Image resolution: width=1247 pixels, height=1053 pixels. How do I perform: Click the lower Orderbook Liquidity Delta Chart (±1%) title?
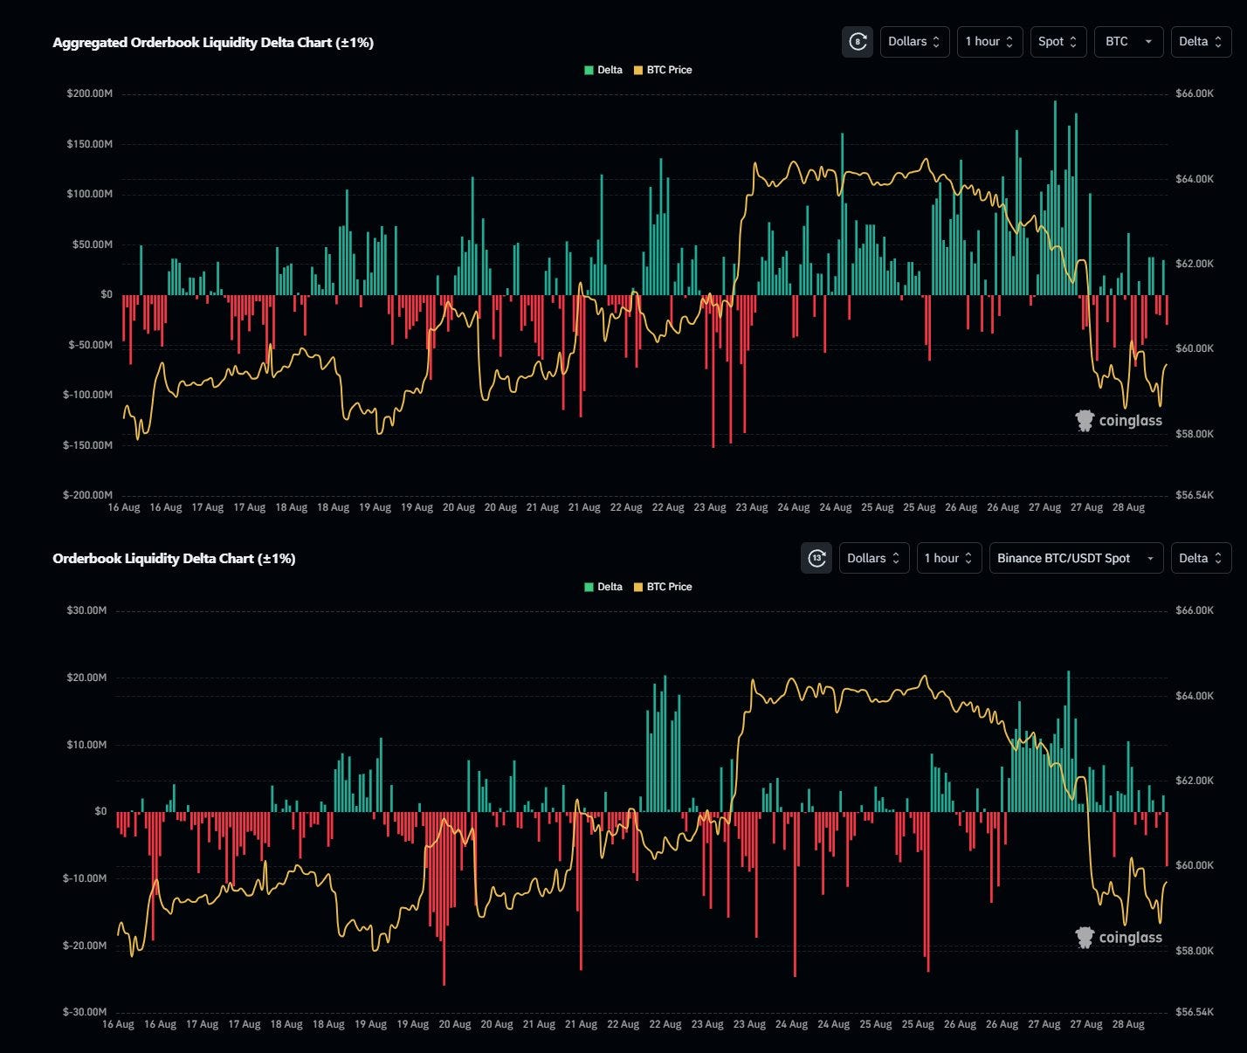pyautogui.click(x=174, y=559)
